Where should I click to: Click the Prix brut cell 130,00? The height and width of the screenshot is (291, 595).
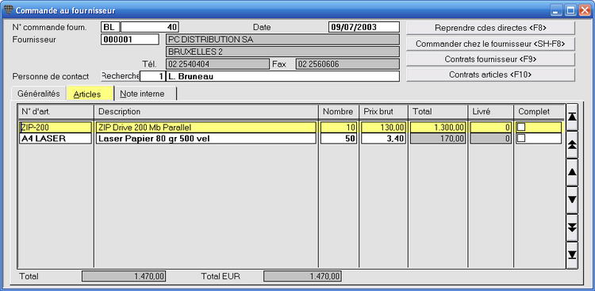pos(384,128)
